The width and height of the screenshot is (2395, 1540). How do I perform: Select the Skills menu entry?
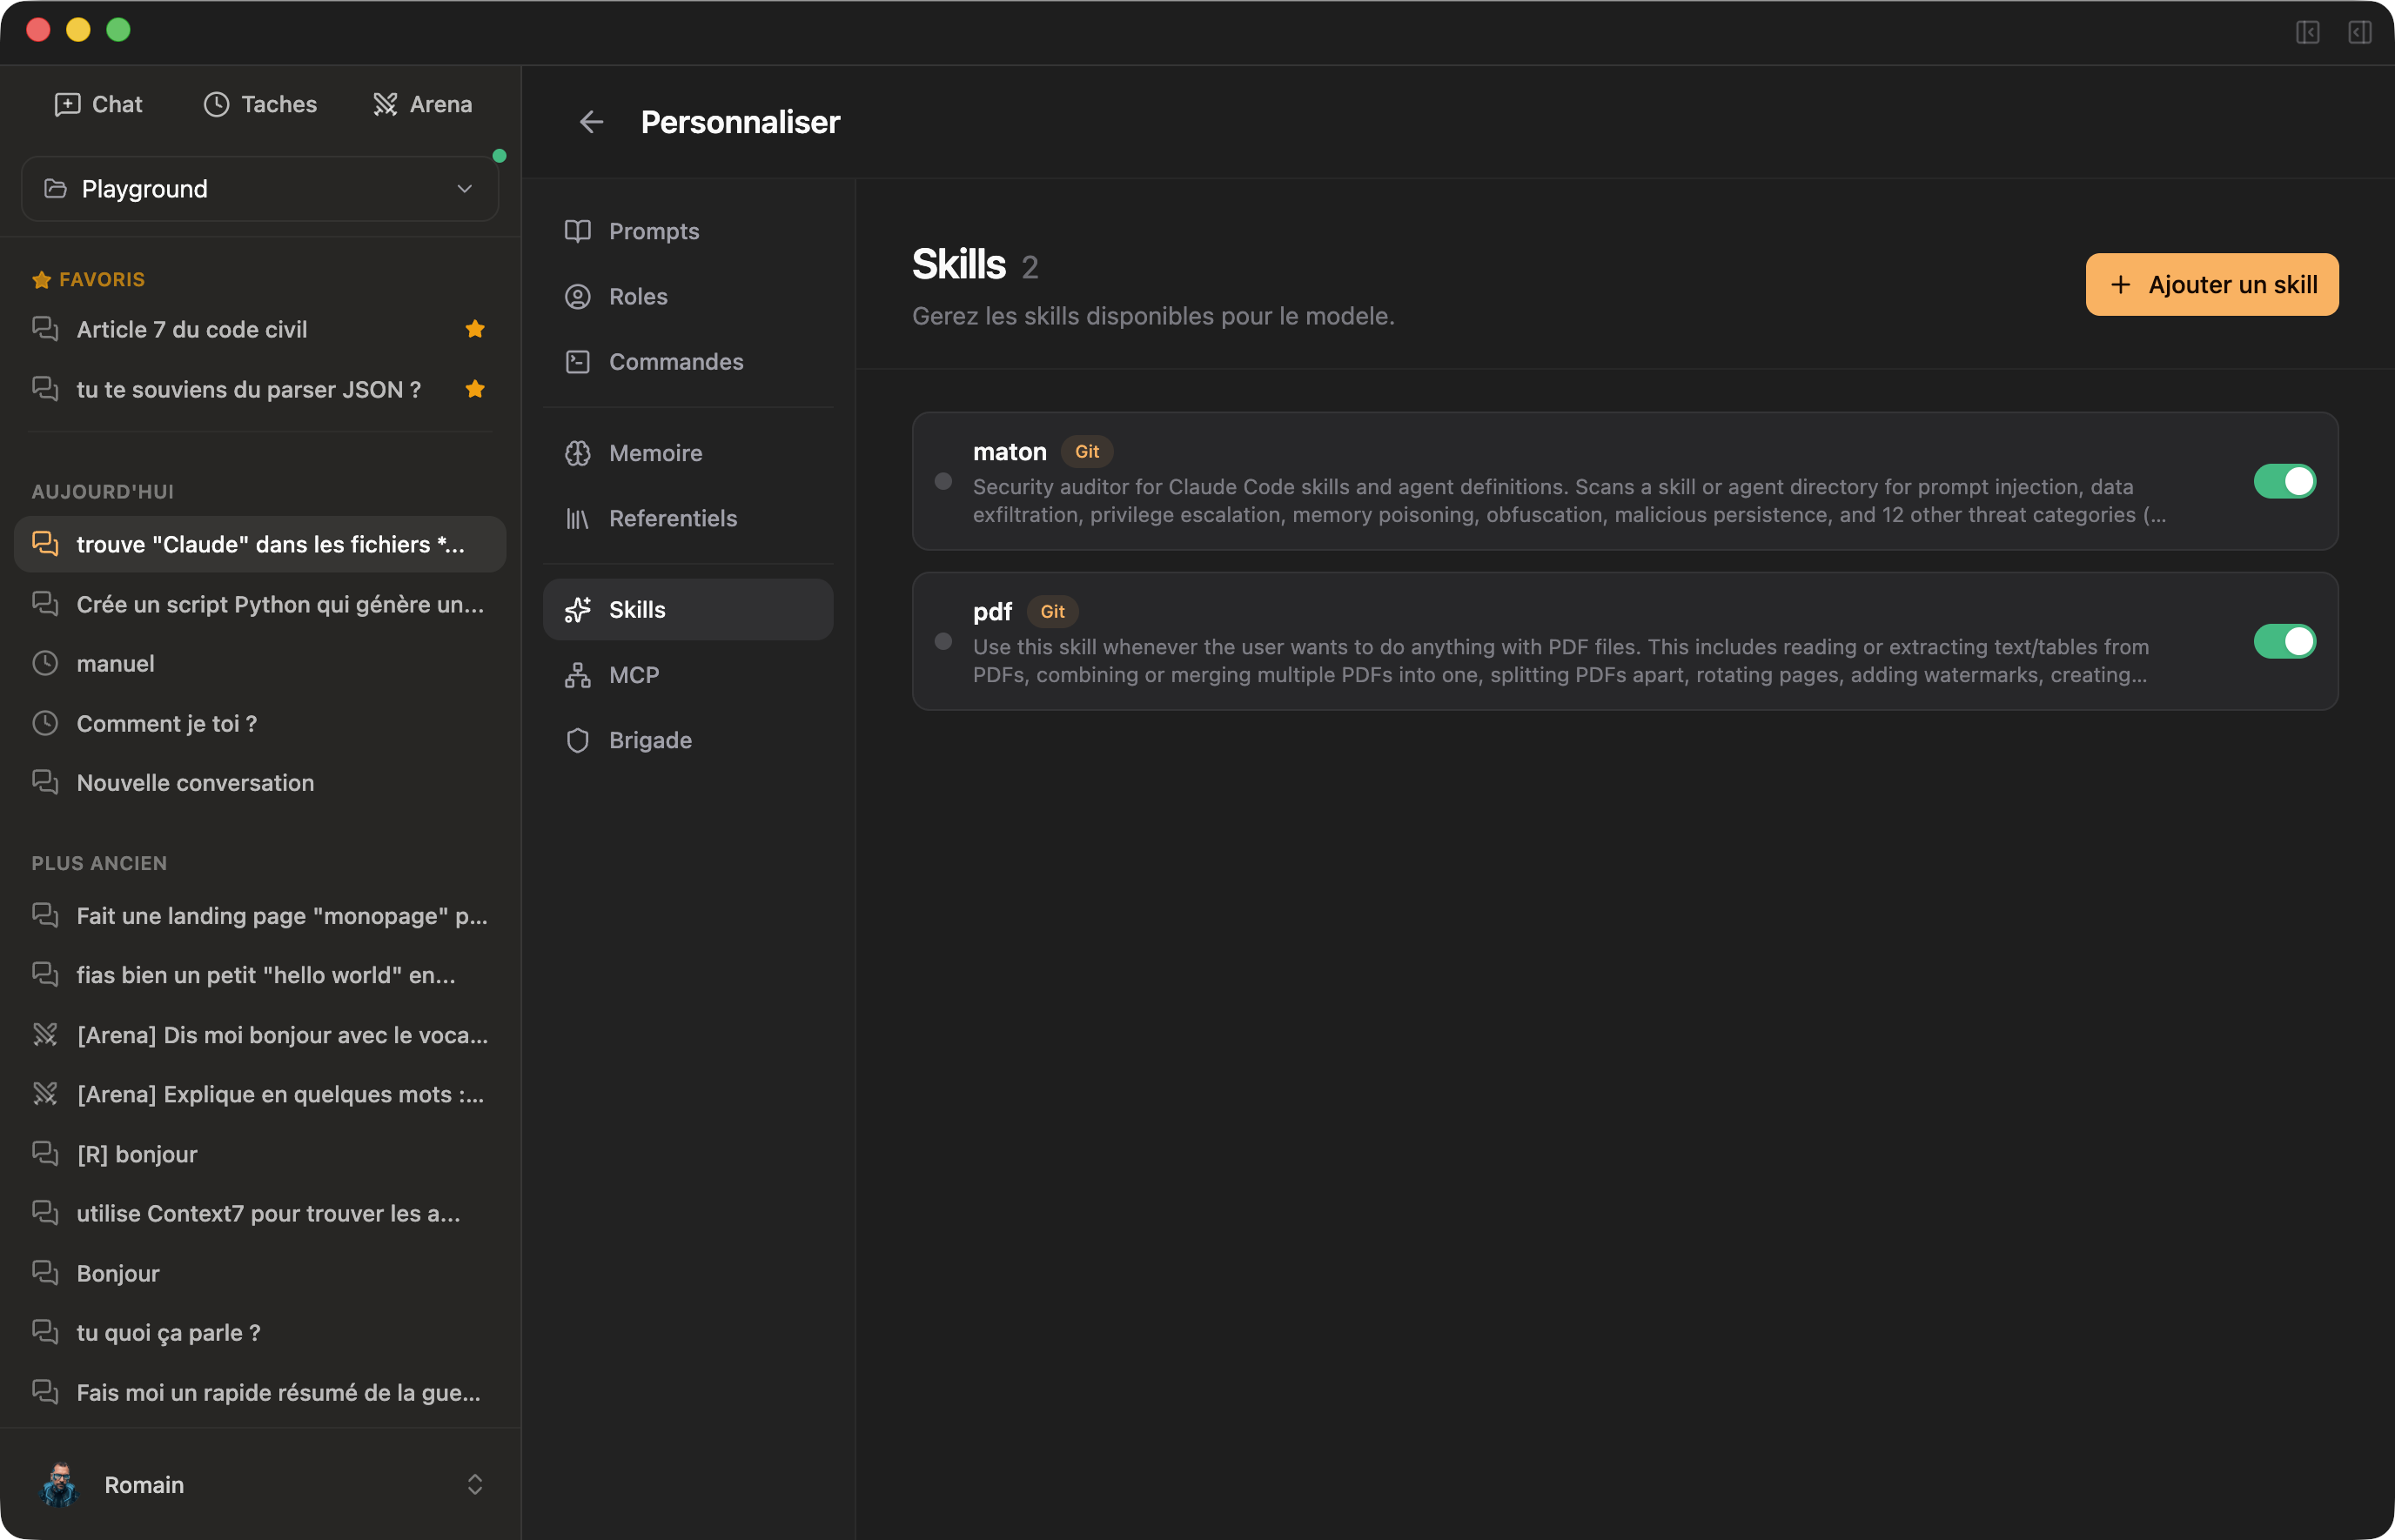pyautogui.click(x=638, y=609)
